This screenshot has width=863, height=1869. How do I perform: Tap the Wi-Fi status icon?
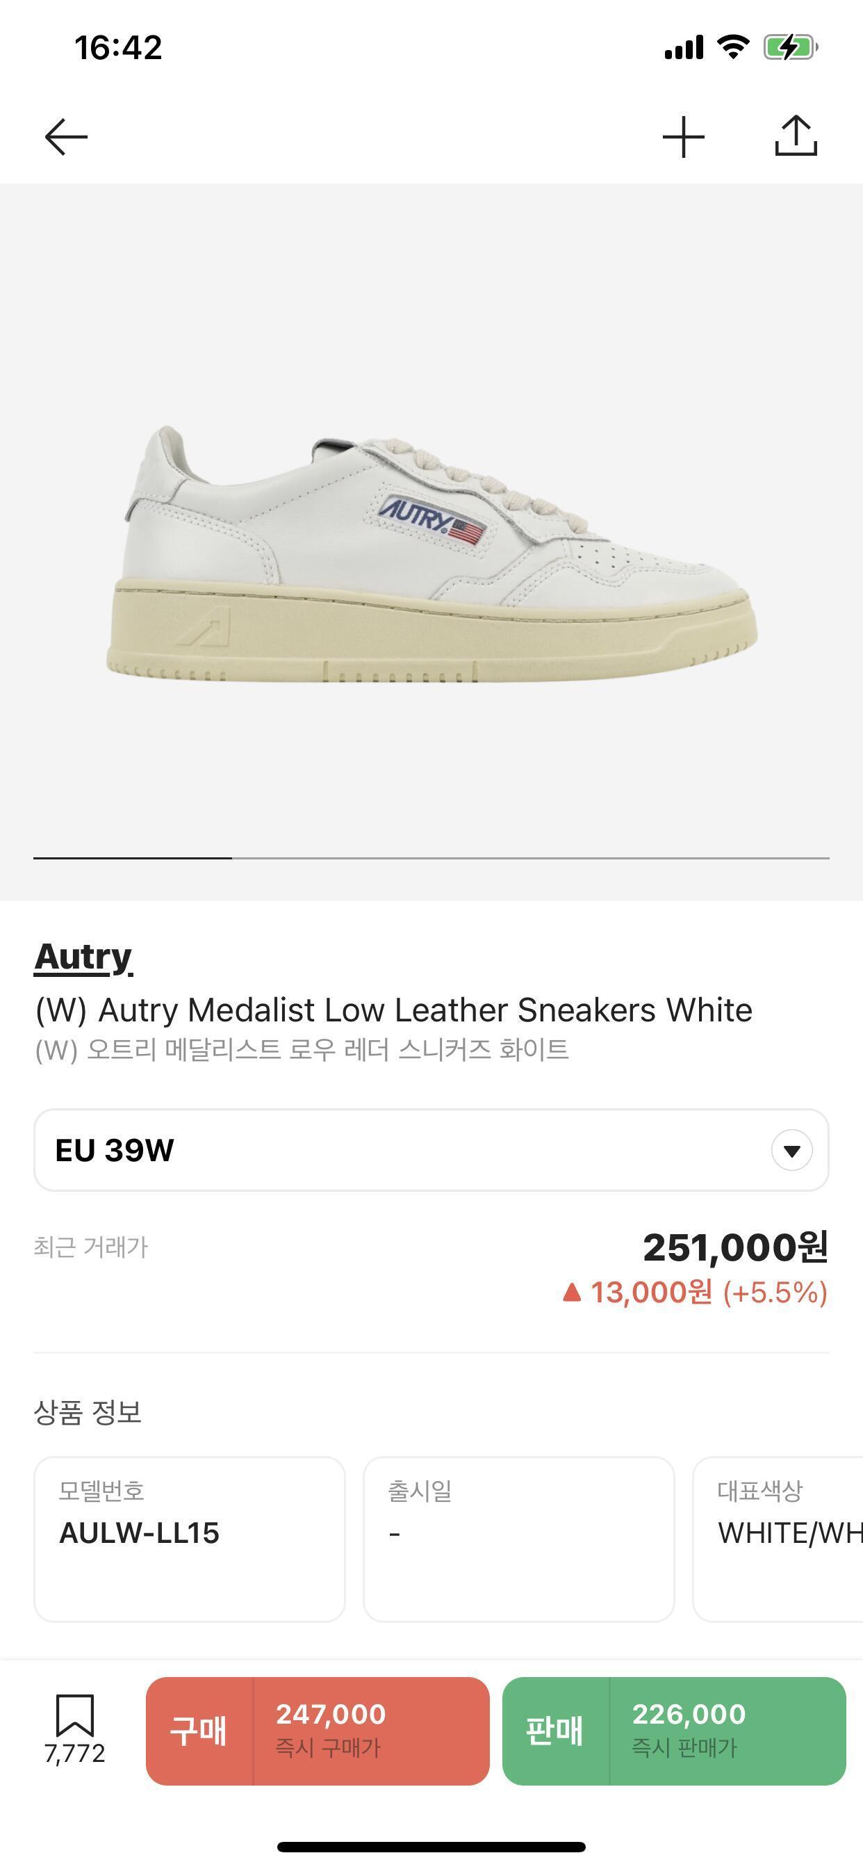732,48
